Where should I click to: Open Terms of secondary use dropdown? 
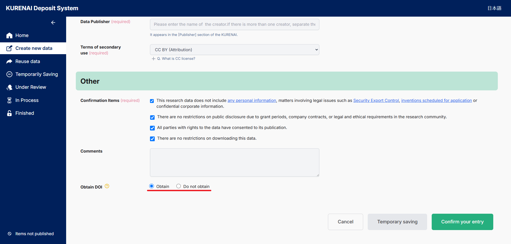[x=234, y=50]
